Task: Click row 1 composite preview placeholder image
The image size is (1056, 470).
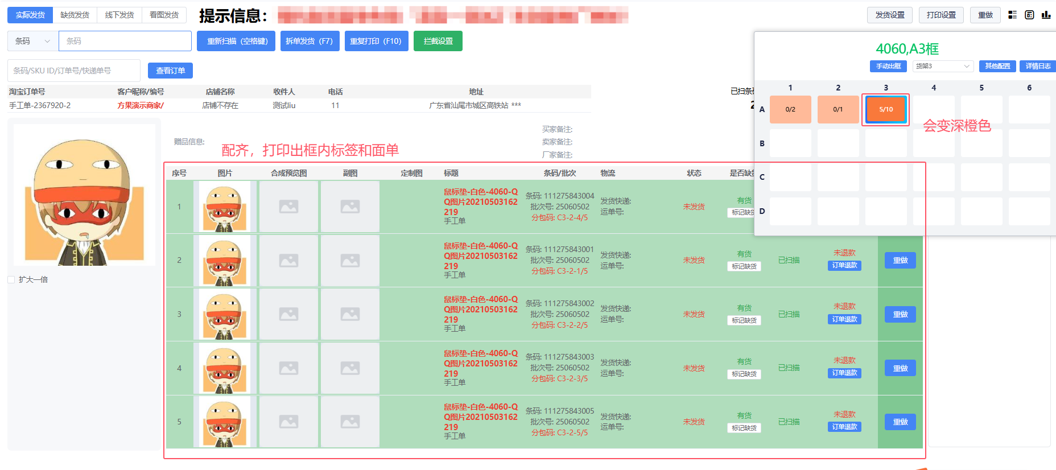Action: coord(288,207)
